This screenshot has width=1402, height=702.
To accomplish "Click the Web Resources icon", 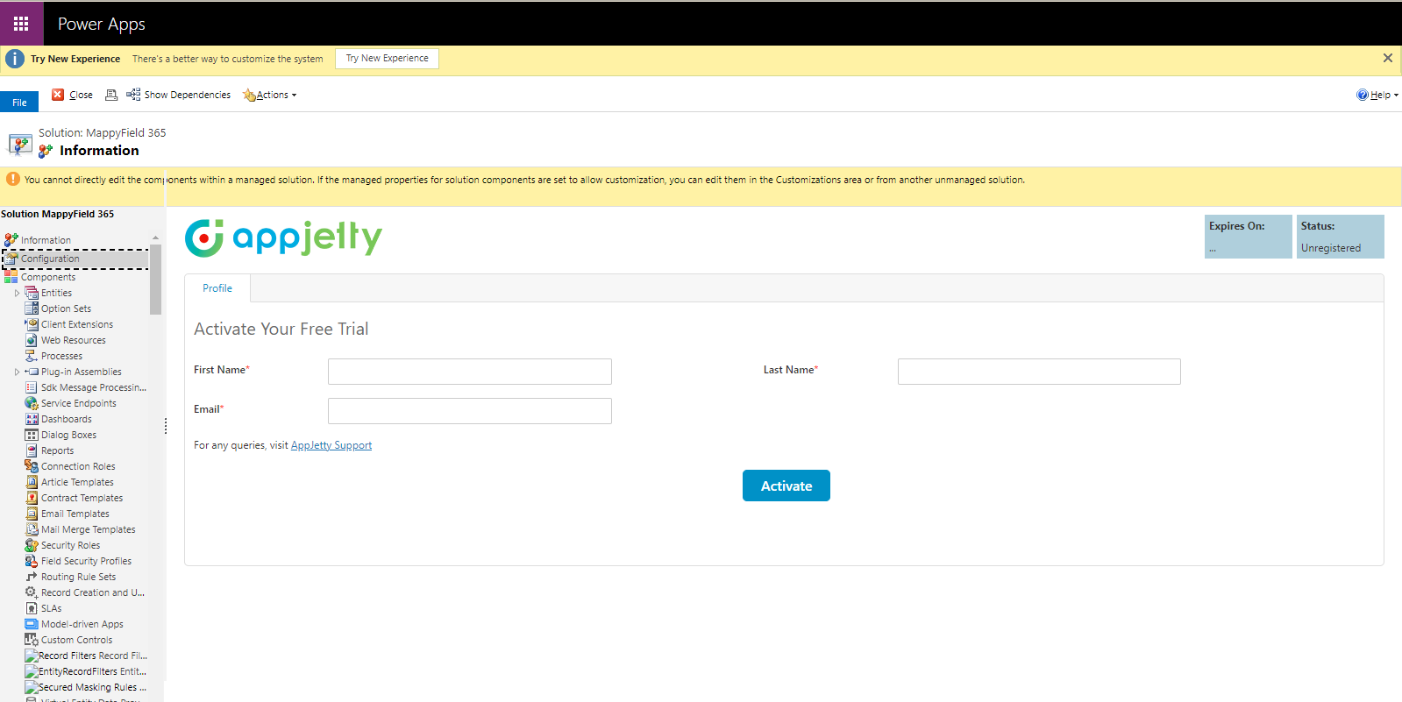I will (x=32, y=340).
